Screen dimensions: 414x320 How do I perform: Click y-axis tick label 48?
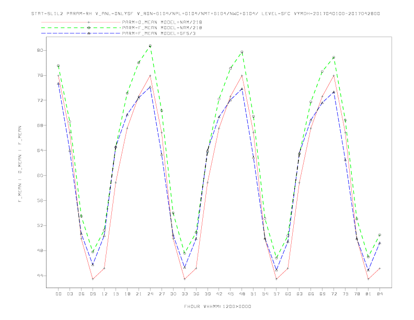(x=40, y=250)
